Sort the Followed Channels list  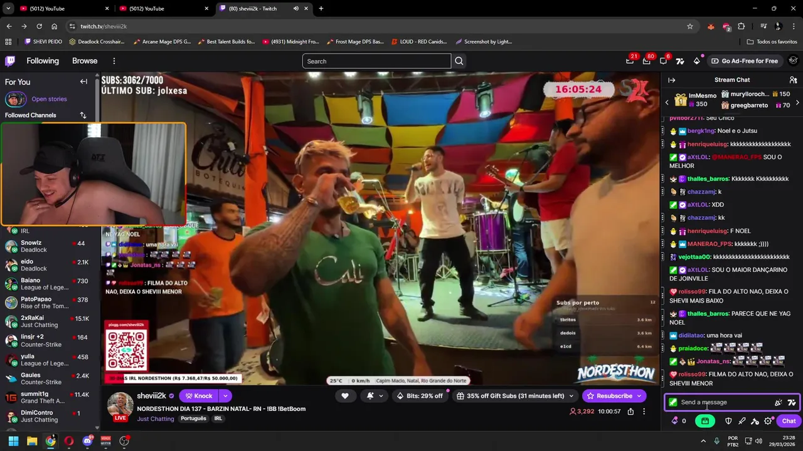point(83,115)
